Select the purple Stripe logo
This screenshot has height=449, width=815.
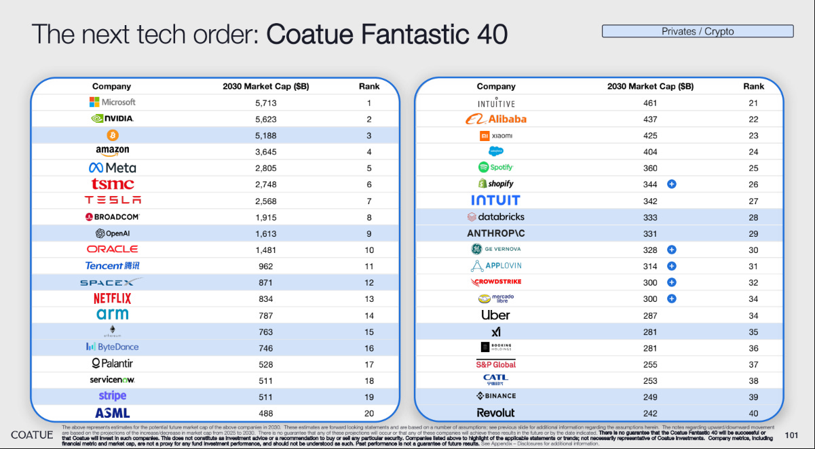(112, 395)
